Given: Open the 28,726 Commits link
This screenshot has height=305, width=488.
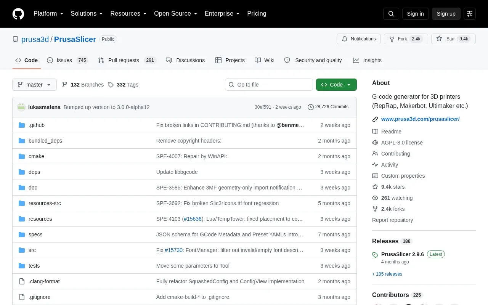Looking at the screenshot, I should point(328,107).
